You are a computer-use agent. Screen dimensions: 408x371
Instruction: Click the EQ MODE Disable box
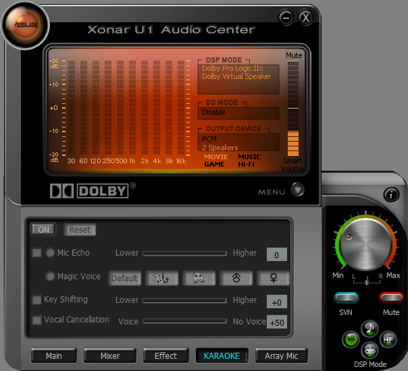pyautogui.click(x=238, y=113)
